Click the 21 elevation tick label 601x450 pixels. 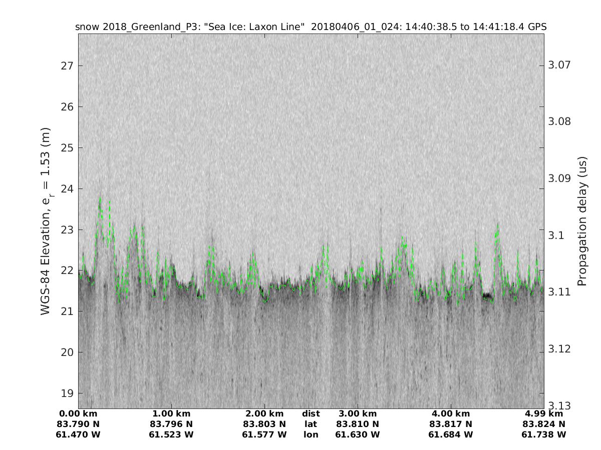pos(67,311)
